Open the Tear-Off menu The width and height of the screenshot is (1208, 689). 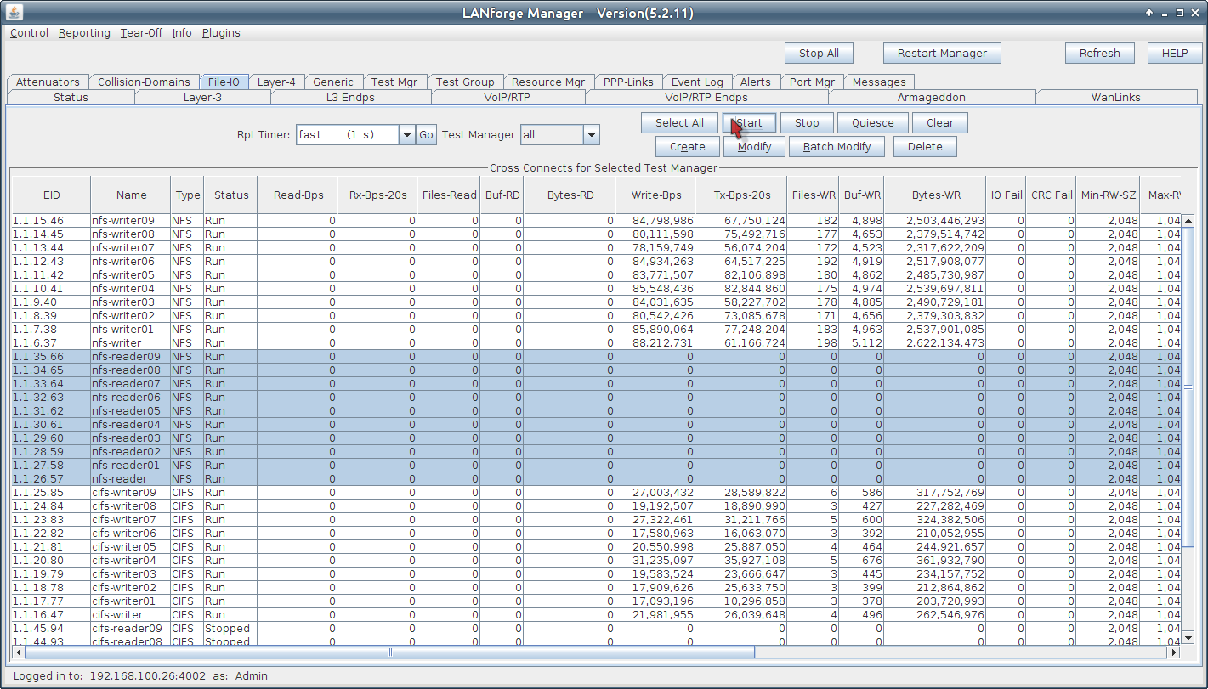(x=141, y=33)
